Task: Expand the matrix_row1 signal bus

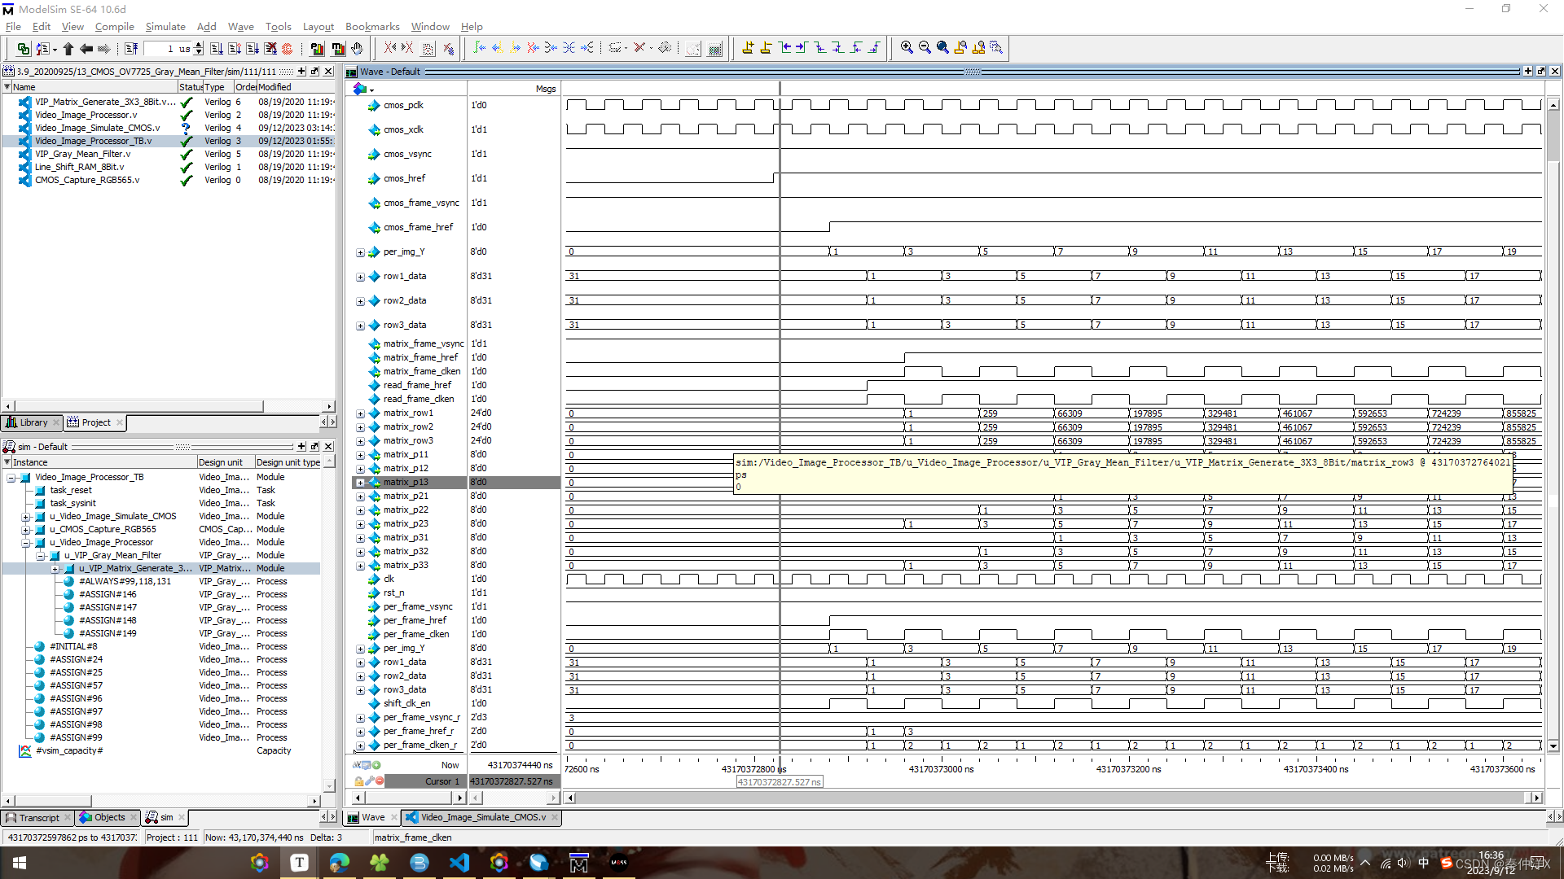Action: tap(360, 413)
